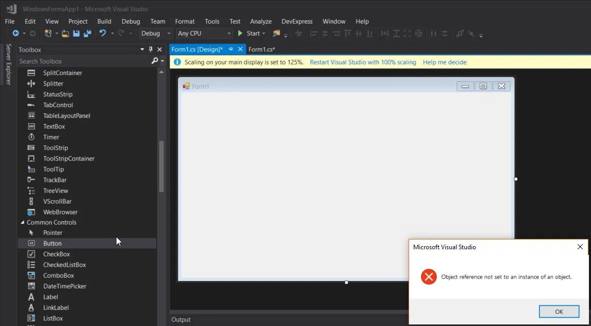The image size is (591, 326).
Task: Click the info icon in scaling notification
Action: click(177, 62)
